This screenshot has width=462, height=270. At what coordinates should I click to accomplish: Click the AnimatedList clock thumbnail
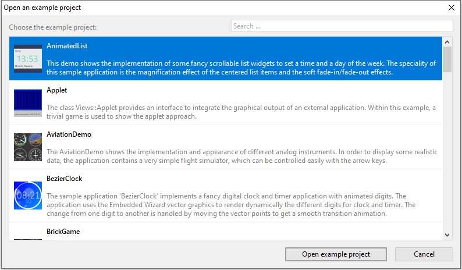coord(28,59)
